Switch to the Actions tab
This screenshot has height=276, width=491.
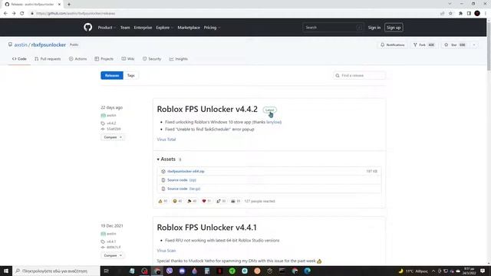[x=78, y=59]
